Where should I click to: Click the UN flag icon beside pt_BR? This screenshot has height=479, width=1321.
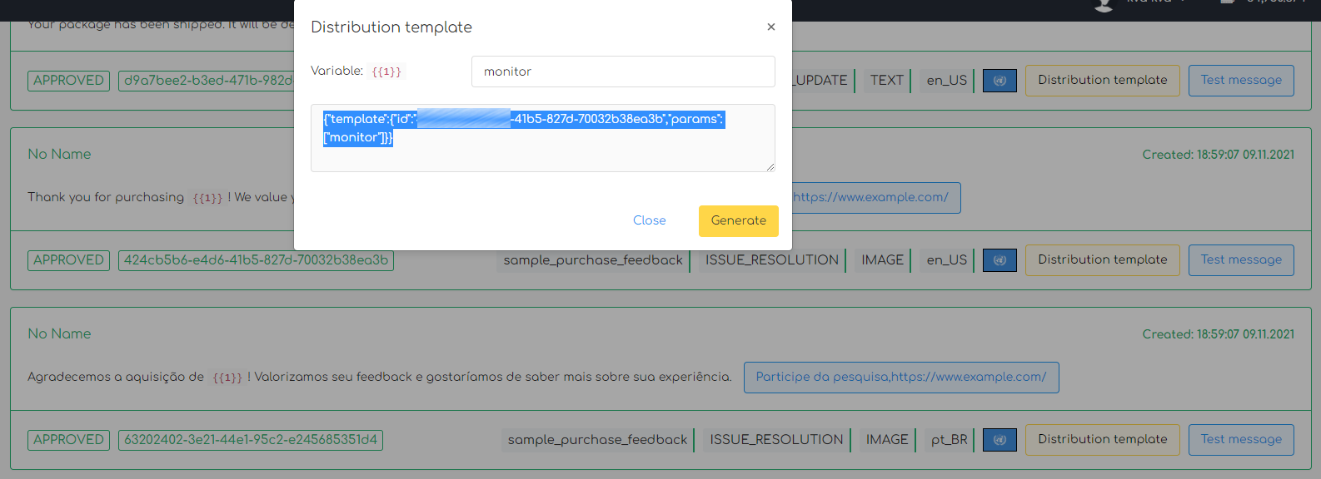point(999,440)
